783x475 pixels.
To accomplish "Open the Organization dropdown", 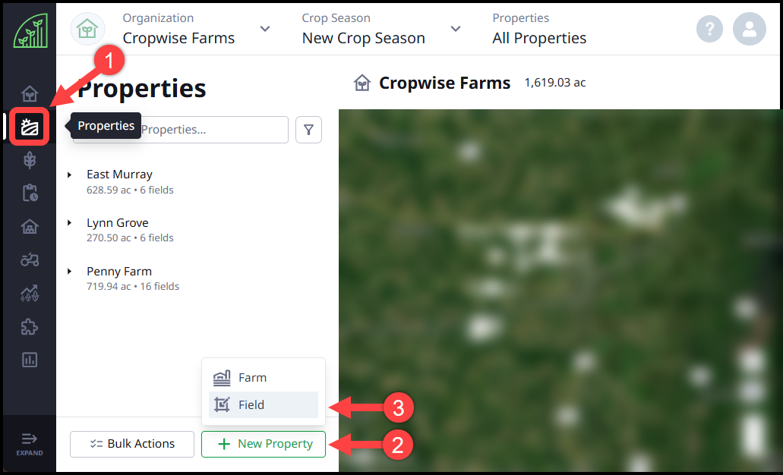I will [x=264, y=29].
